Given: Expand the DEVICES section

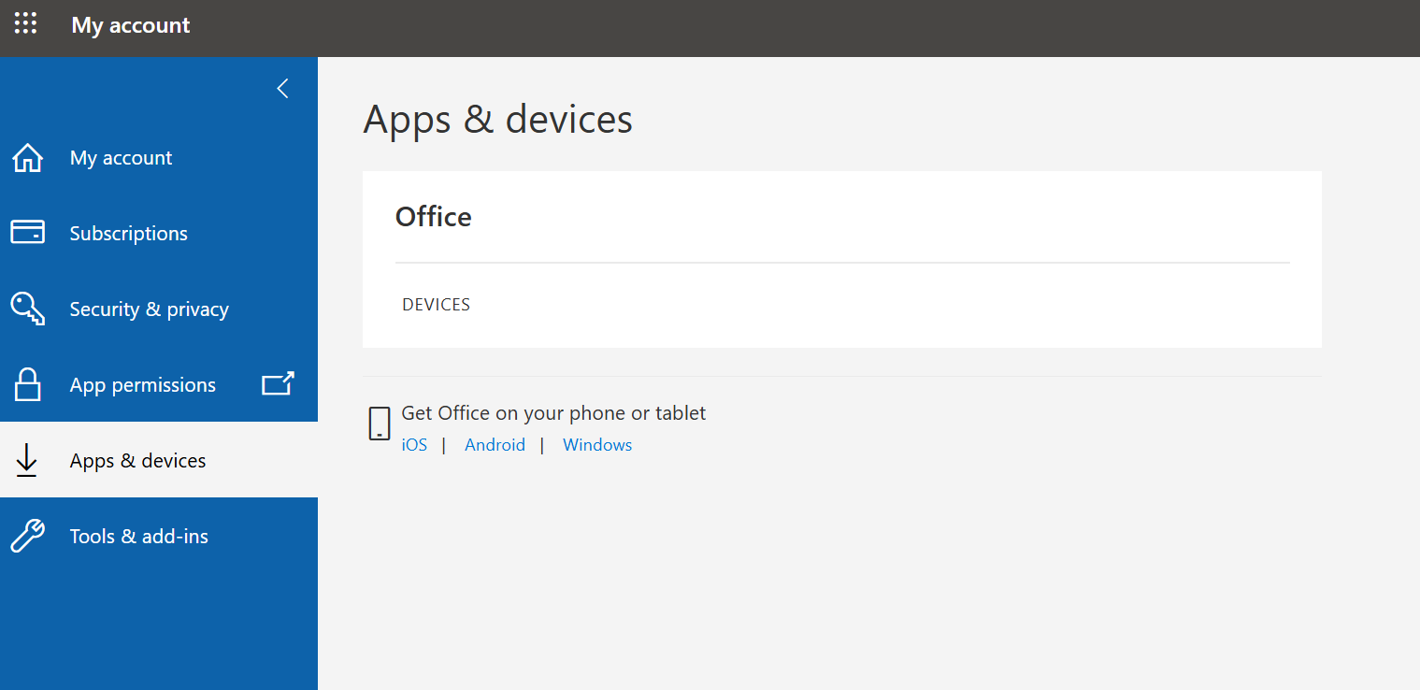Looking at the screenshot, I should [436, 304].
